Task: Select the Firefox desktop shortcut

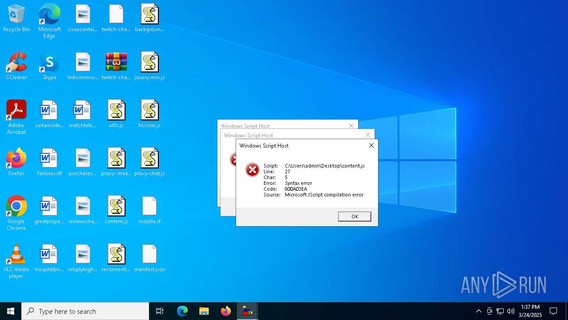Action: [x=16, y=162]
